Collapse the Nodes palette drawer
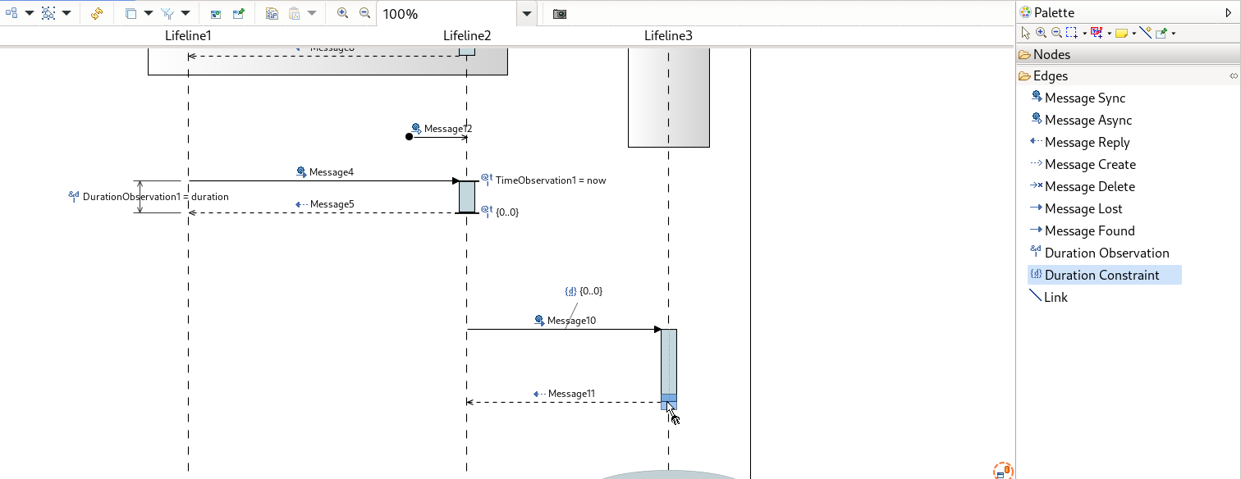The height and width of the screenshot is (479, 1241). (x=1128, y=55)
